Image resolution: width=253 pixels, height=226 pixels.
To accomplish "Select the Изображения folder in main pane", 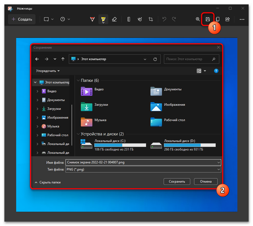I will pos(168,107).
